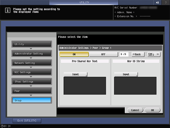Click the 'Please select the item' message

tap(73, 37)
